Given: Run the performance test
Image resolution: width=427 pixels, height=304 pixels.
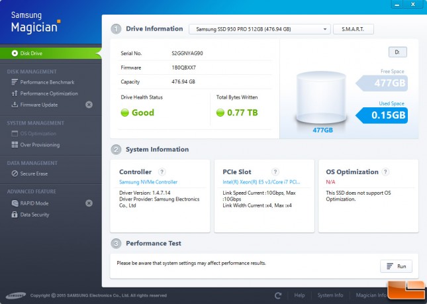Looking at the screenshot, I should coord(397,266).
